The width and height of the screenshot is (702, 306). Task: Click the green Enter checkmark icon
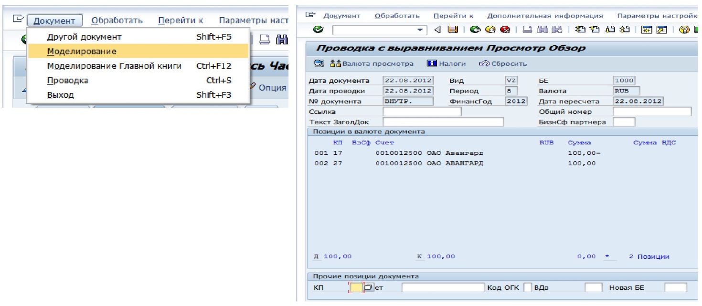tap(318, 30)
